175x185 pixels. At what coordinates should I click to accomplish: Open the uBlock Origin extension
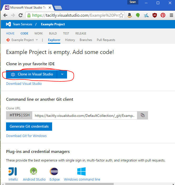coord(155,15)
